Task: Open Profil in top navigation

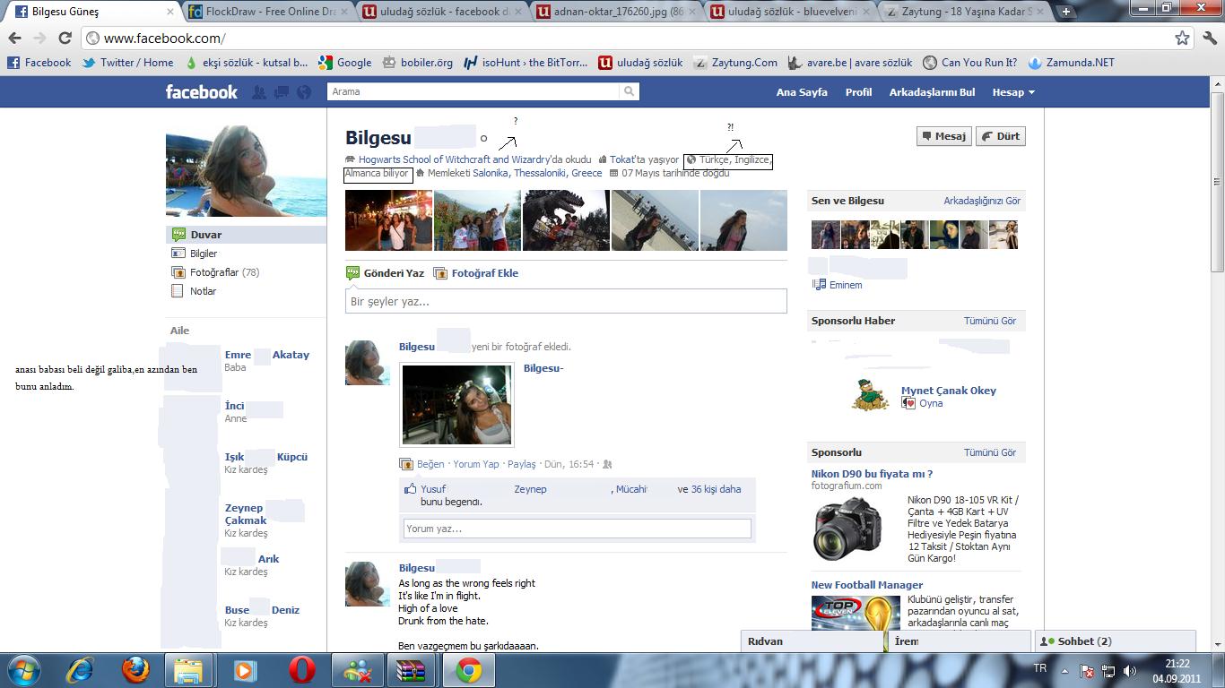Action: 858,92
